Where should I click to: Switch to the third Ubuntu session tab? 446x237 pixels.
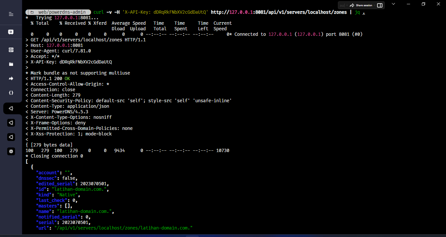coord(11,137)
